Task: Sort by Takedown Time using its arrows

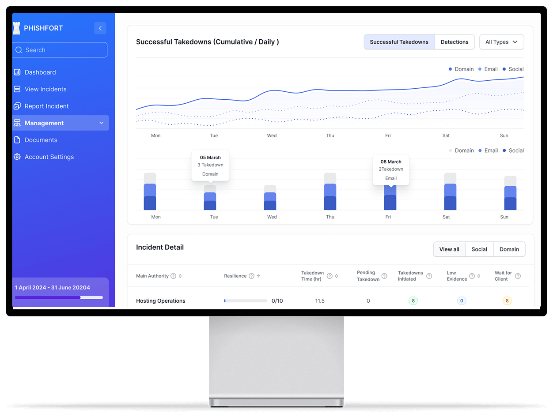Action: tap(337, 276)
